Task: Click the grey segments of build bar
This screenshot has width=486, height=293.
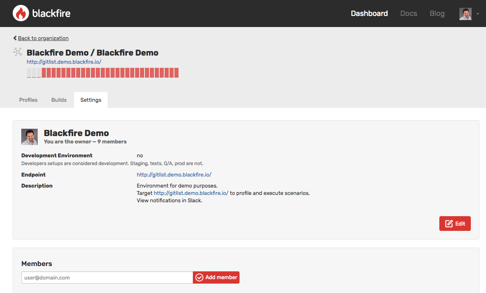Action: pyautogui.click(x=34, y=73)
